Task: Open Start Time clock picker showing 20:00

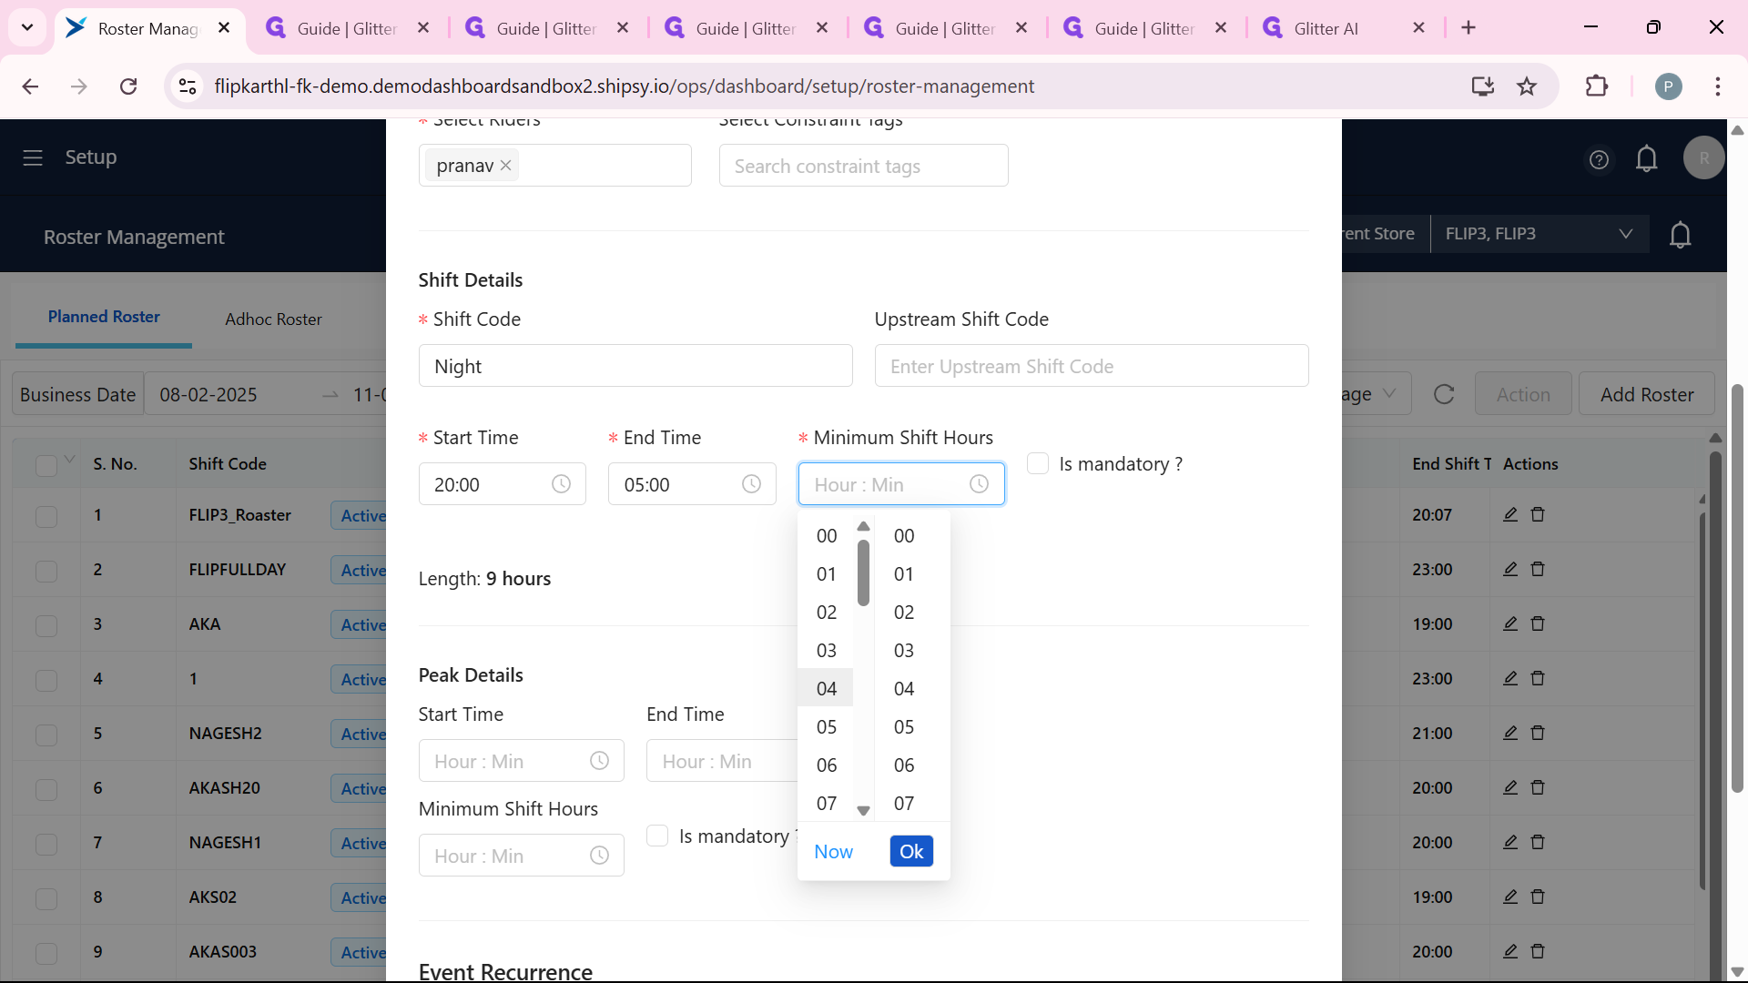Action: 561,484
